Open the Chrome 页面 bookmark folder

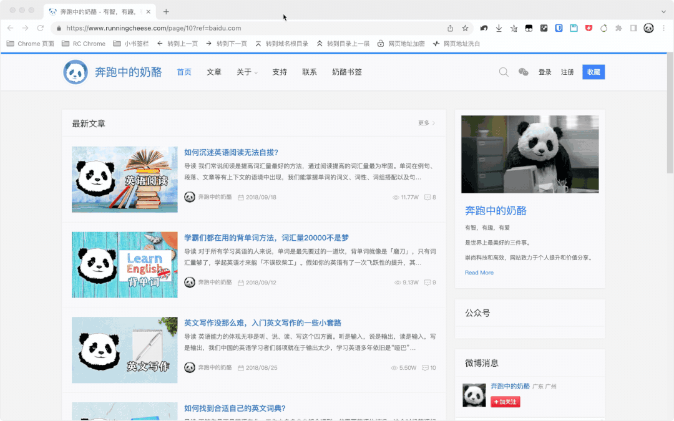31,44
